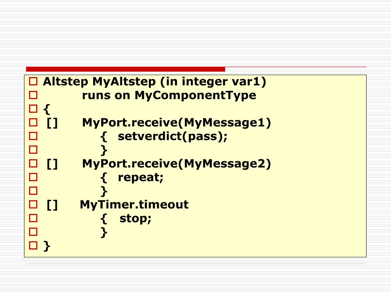Click the runs on MyComponentType line

click(169, 95)
